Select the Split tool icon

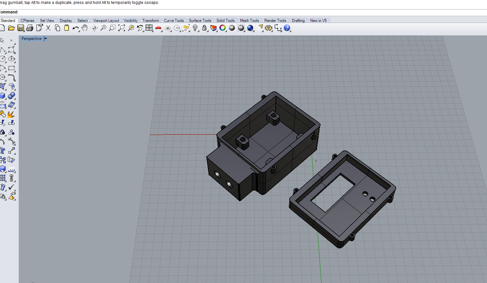(12, 123)
